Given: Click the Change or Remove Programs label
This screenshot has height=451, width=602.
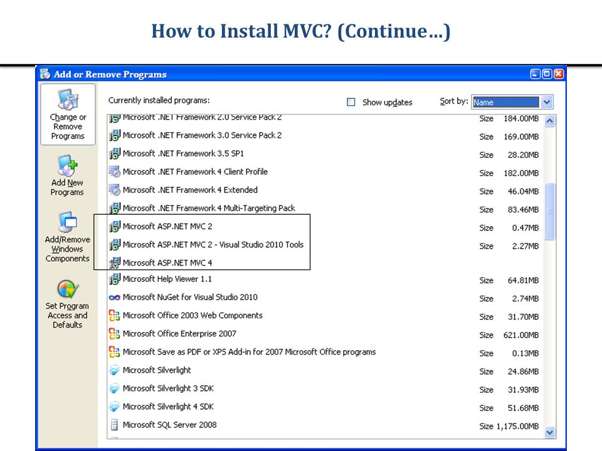Looking at the screenshot, I should (x=68, y=127).
